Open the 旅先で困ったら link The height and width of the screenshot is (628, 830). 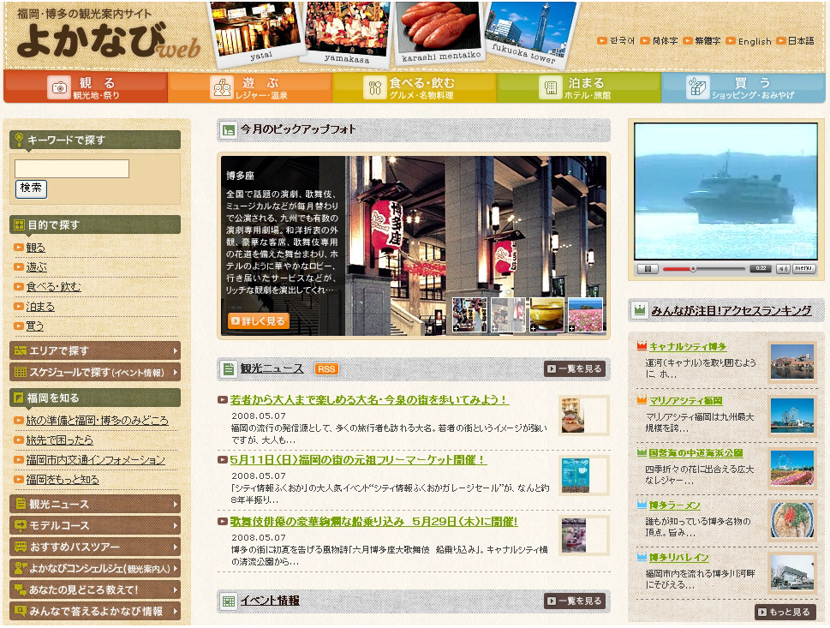pos(59,440)
